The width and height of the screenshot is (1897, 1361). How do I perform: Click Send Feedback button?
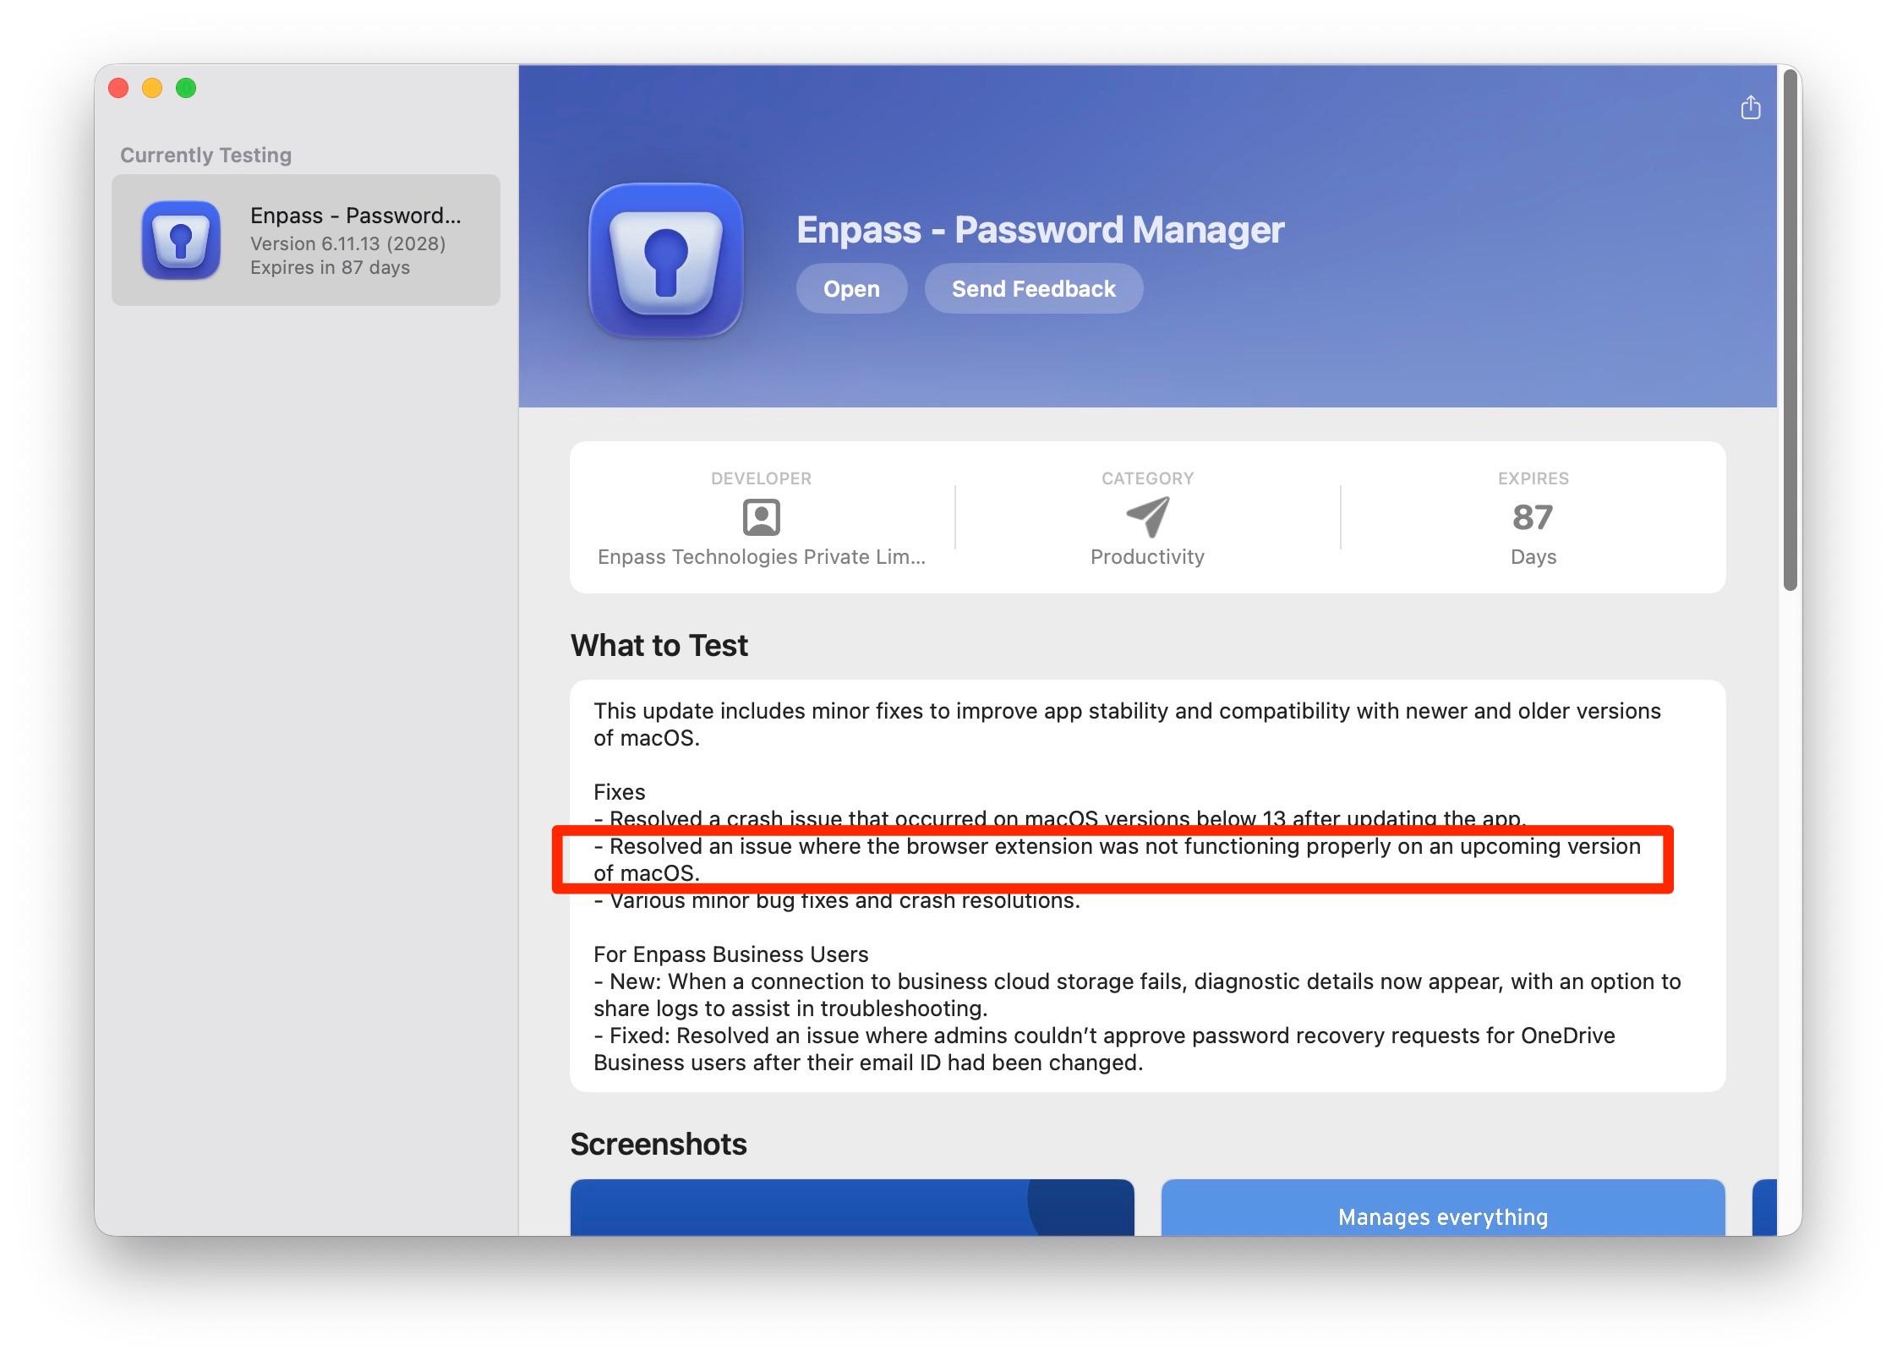pos(1033,289)
